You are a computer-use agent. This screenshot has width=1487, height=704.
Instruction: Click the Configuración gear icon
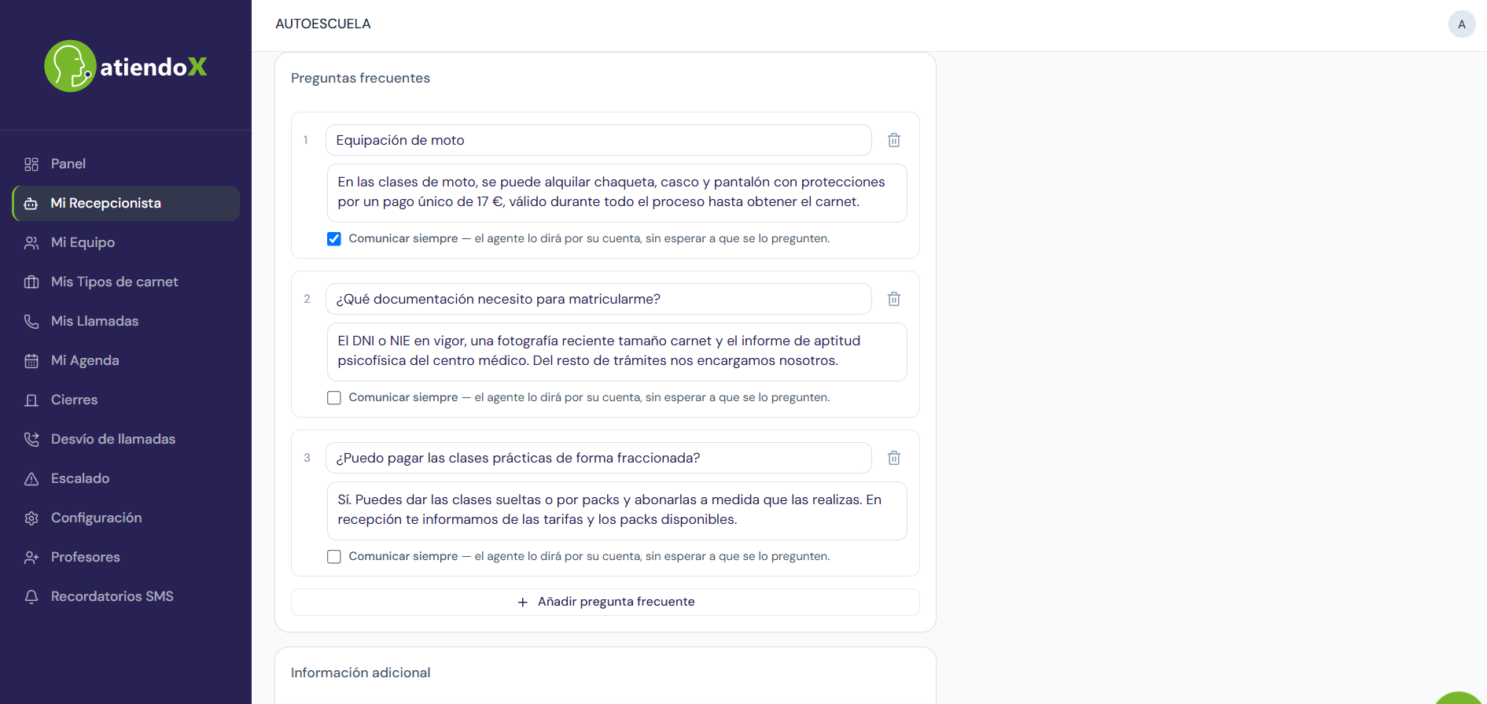tap(31, 518)
